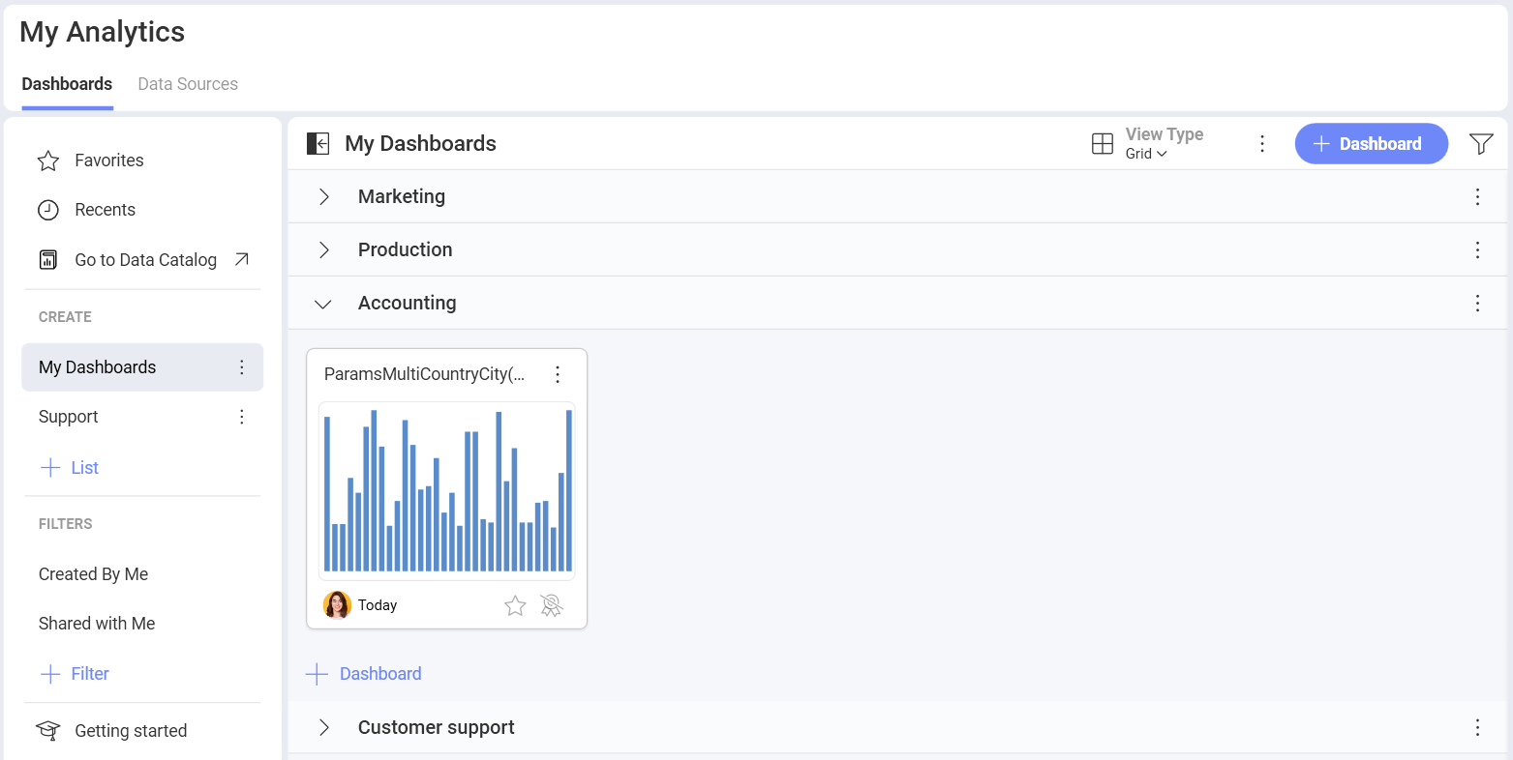Image resolution: width=1513 pixels, height=760 pixels.
Task: Add a new filter with + Filter
Action: (75, 674)
